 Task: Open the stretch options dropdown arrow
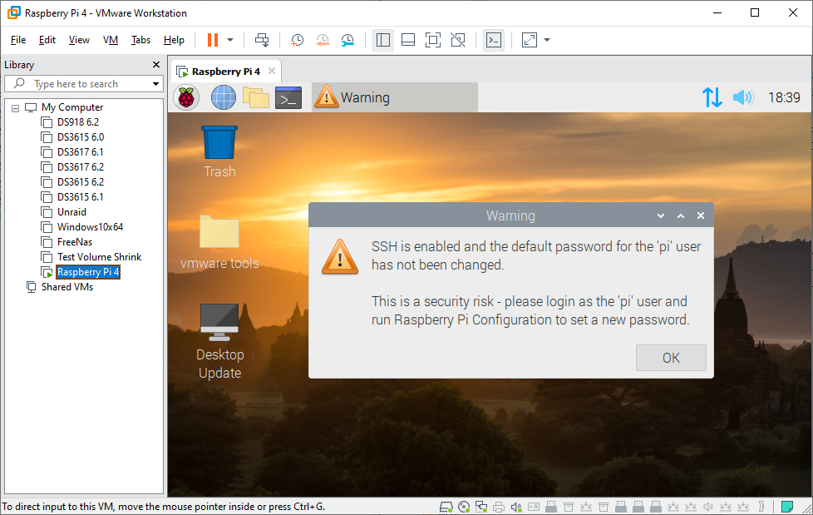tap(546, 40)
